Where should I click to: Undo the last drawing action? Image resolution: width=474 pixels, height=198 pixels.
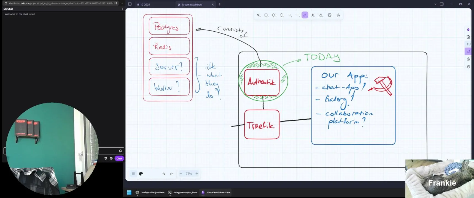164,174
